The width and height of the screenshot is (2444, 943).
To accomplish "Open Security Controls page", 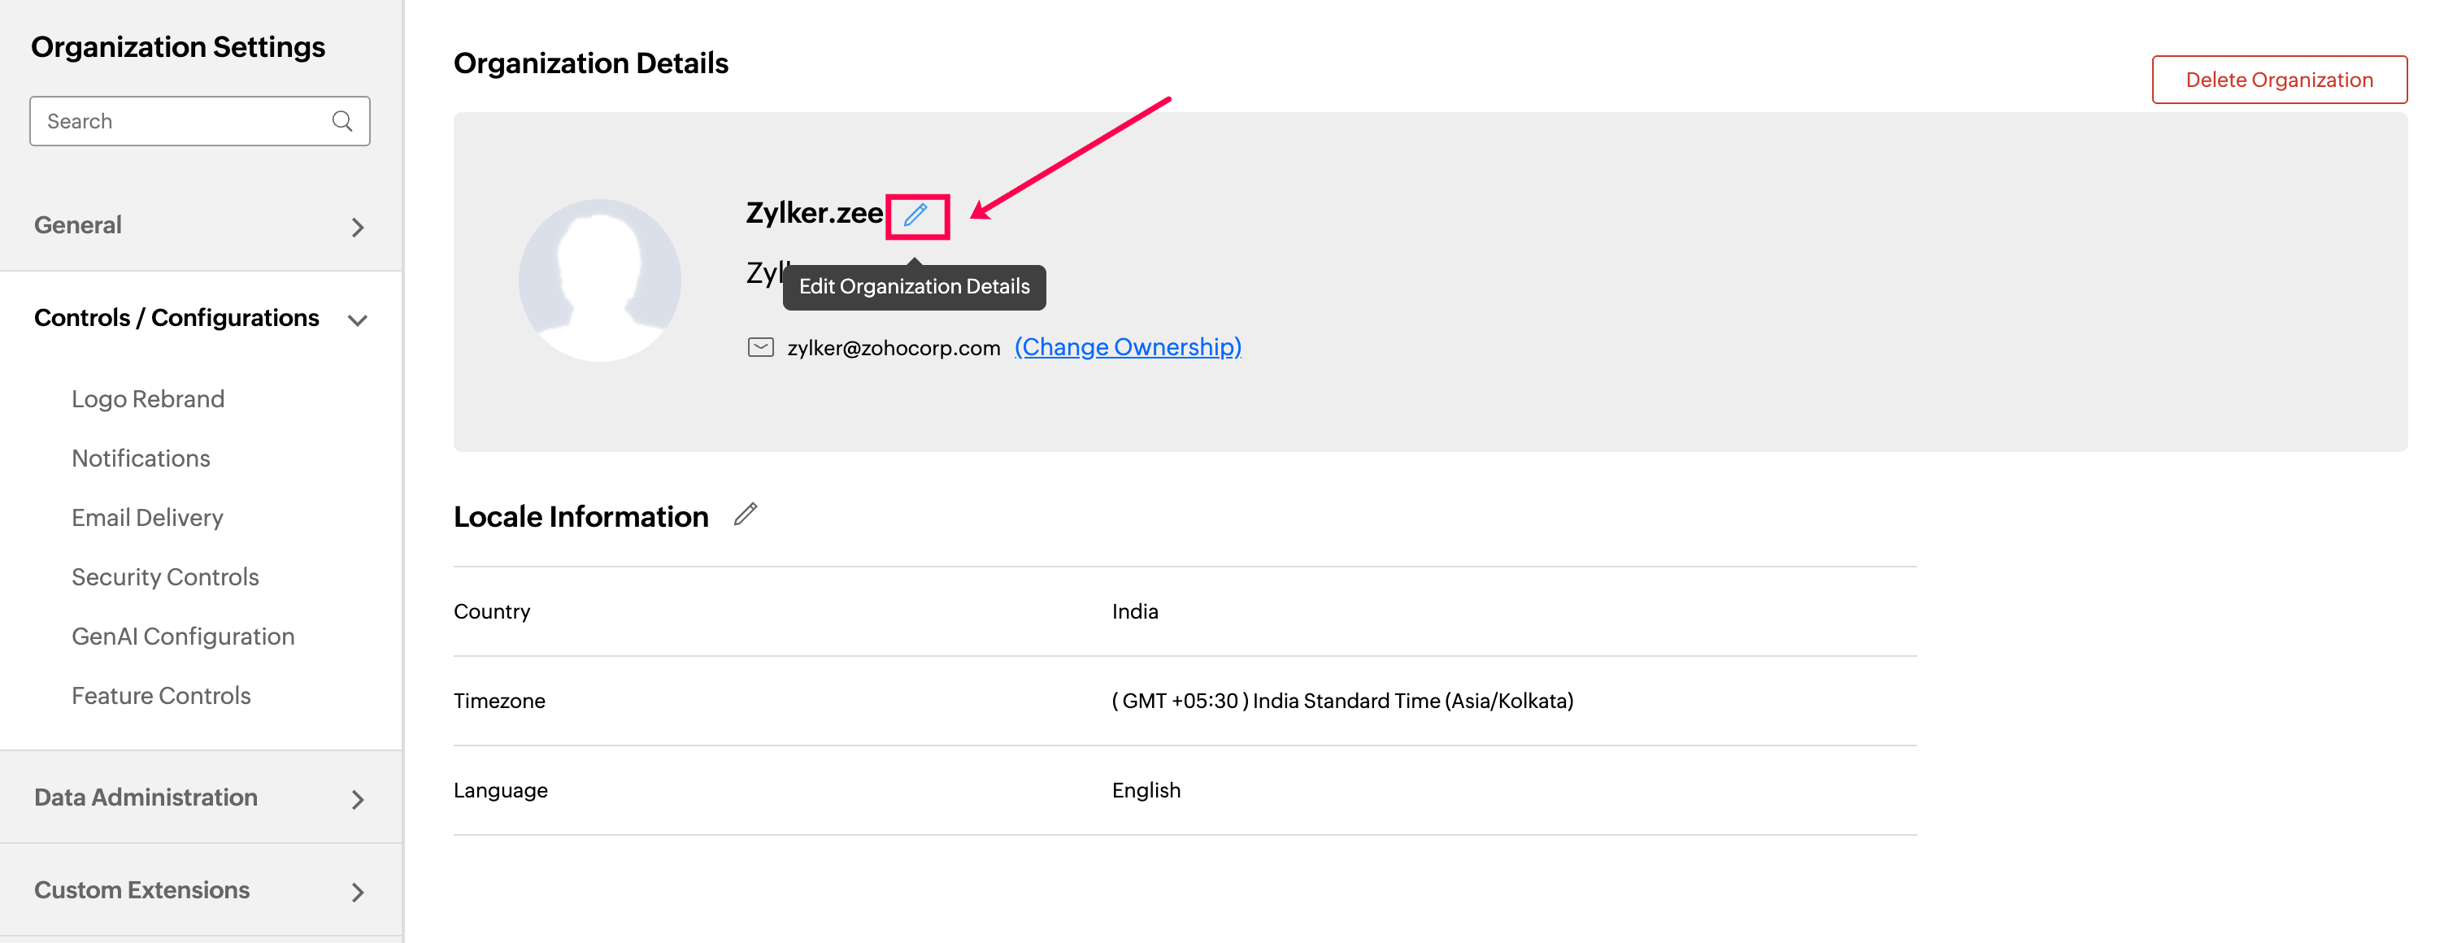I will point(165,577).
